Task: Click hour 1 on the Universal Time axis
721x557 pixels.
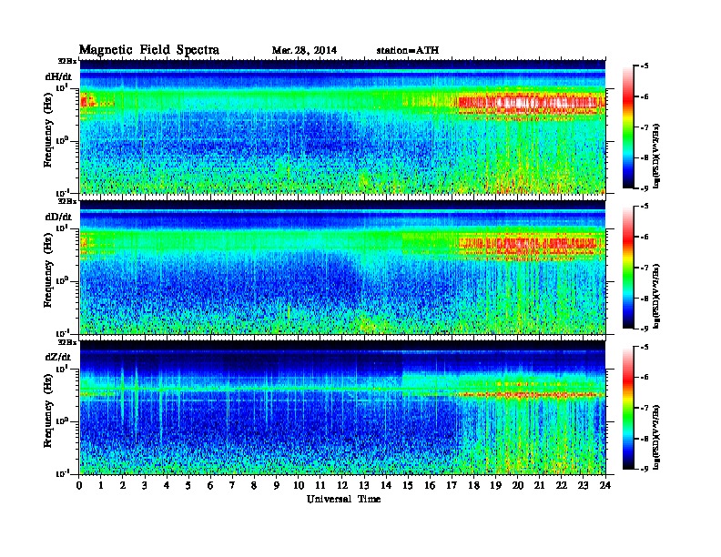Action: pyautogui.click(x=102, y=485)
